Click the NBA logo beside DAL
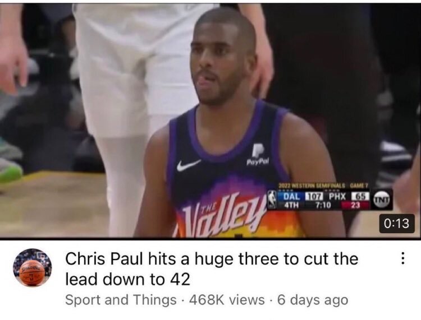This screenshot has width=421, height=320. click(272, 200)
